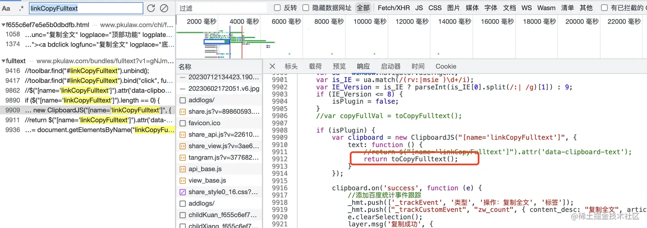The image size is (647, 228).
Task: Filter requests by 字体
Action: [x=491, y=8]
